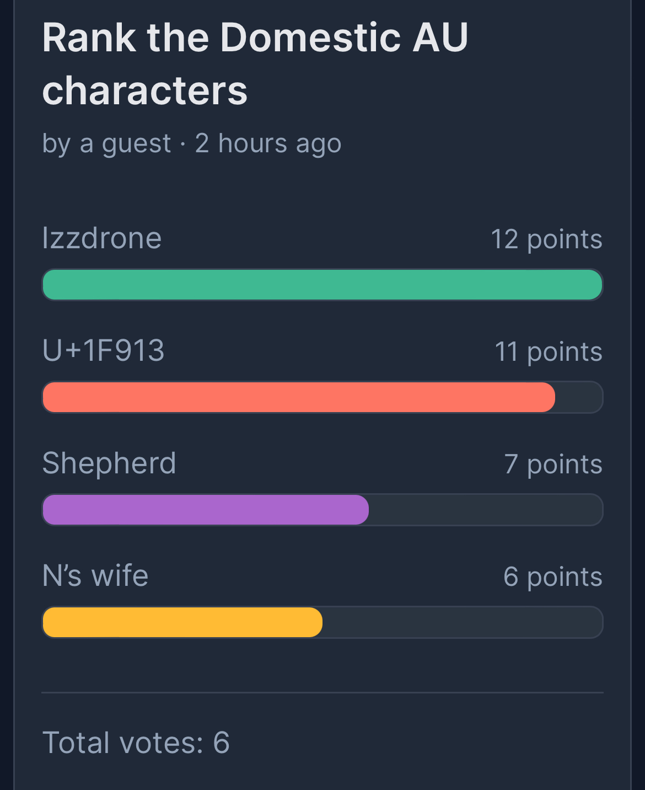Click the unfilled end of the U+1F913 bar
This screenshot has width=645, height=790.
(579, 397)
